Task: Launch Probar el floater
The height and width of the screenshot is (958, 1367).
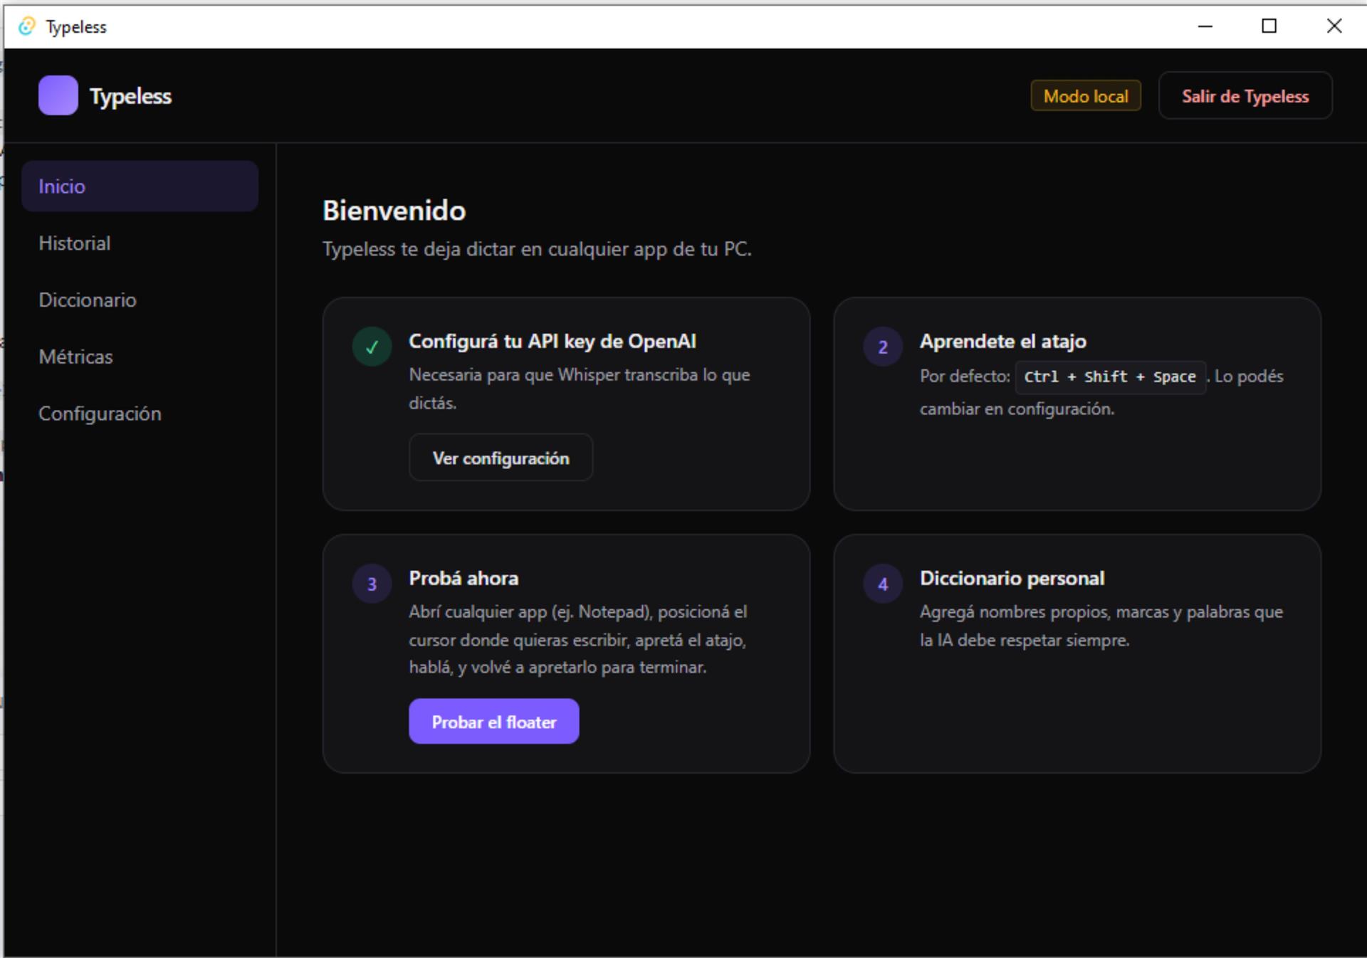Action: click(x=493, y=722)
